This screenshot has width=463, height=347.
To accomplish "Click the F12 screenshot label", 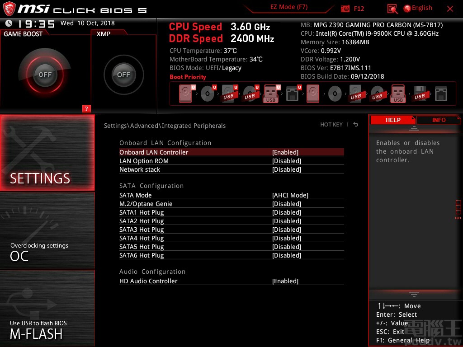I will click(x=359, y=9).
